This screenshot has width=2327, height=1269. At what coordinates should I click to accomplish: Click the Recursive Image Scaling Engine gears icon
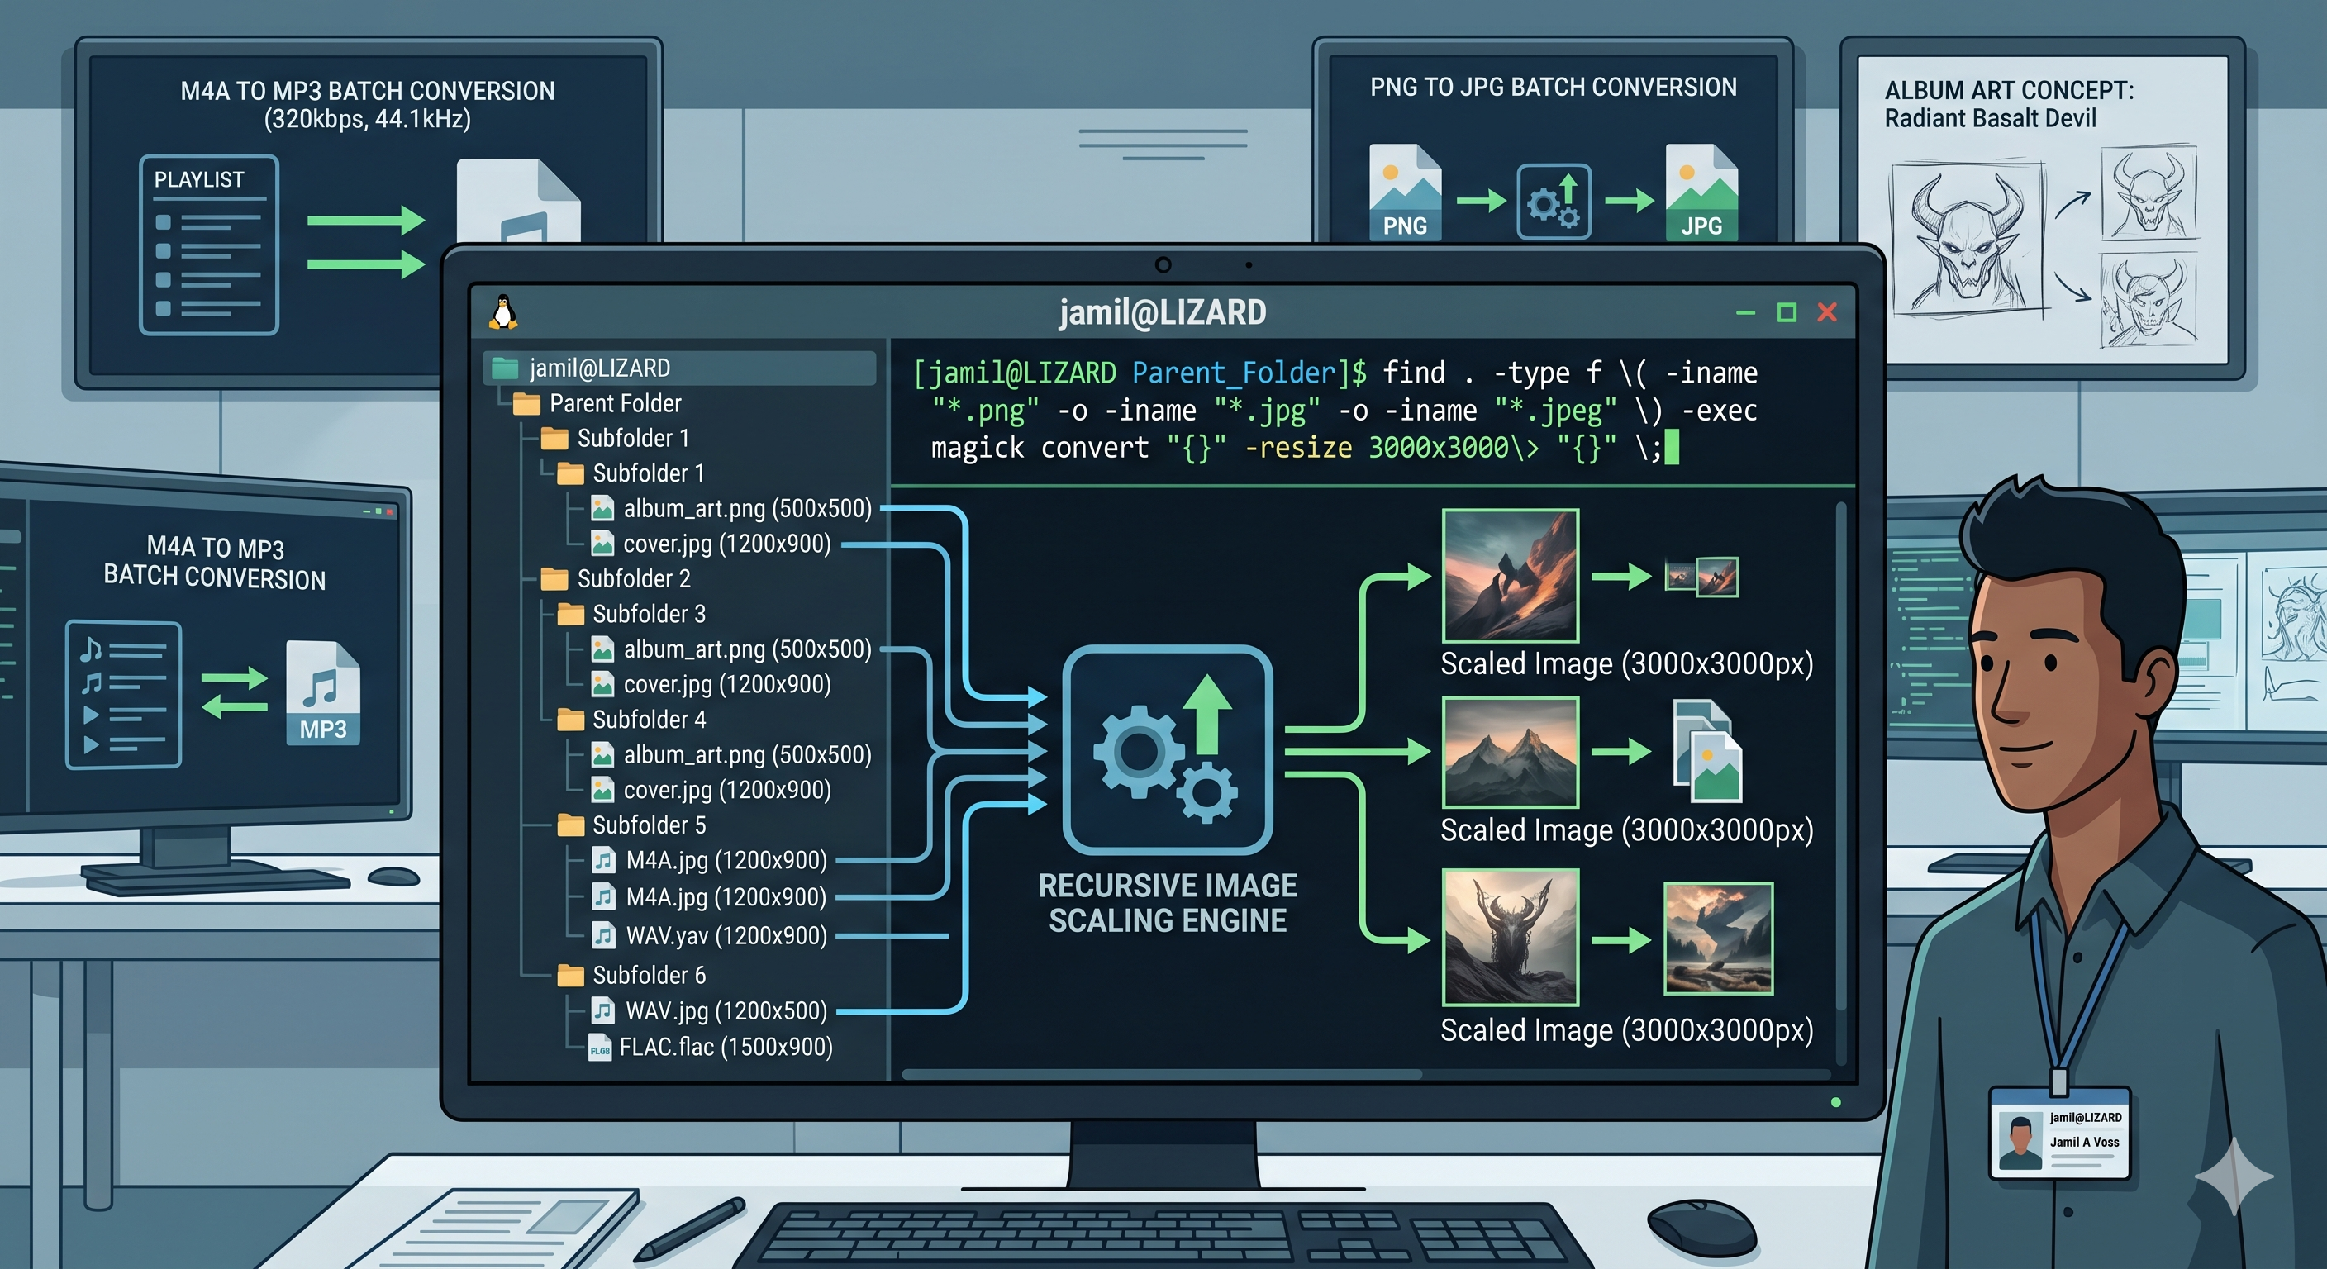[1167, 749]
